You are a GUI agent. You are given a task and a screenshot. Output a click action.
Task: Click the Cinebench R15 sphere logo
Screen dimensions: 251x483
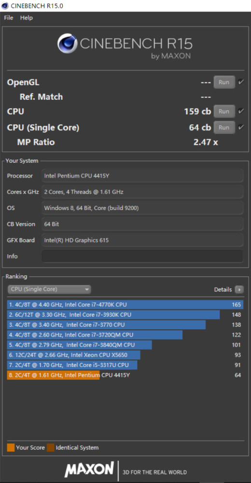67,43
